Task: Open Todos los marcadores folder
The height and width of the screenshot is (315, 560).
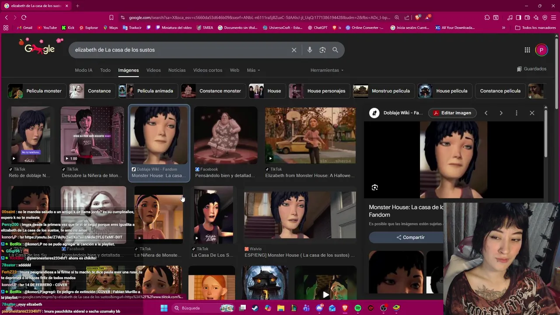Action: tap(535, 28)
